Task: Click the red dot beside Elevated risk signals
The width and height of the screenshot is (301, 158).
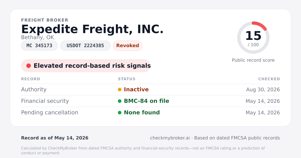Action: click(x=29, y=66)
